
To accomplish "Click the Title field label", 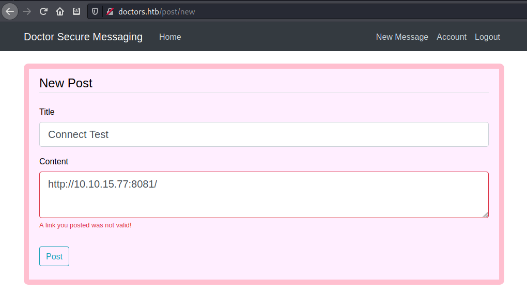I will point(47,112).
